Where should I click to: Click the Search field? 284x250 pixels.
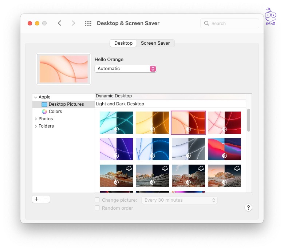point(230,23)
